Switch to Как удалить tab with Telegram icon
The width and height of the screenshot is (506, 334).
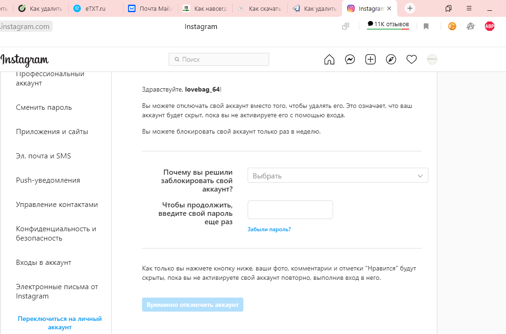(x=314, y=9)
